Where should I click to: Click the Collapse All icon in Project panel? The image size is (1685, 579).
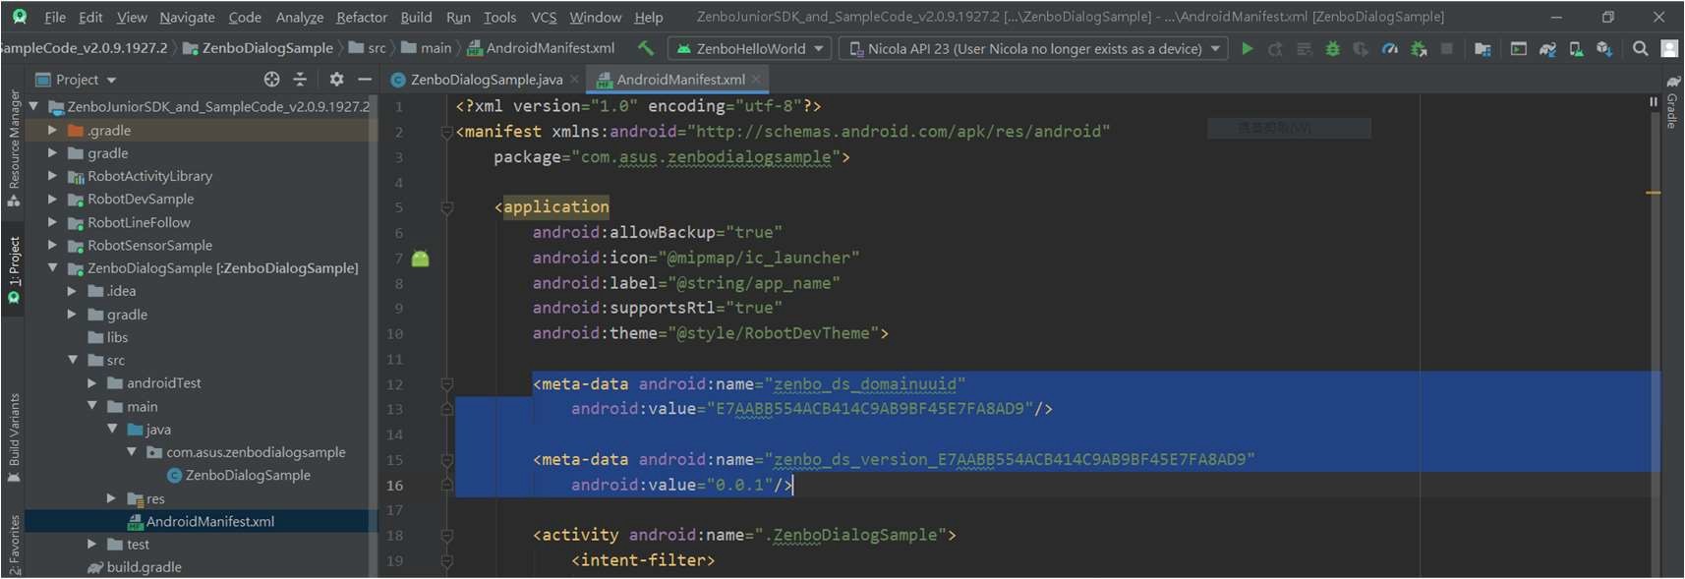[x=300, y=80]
